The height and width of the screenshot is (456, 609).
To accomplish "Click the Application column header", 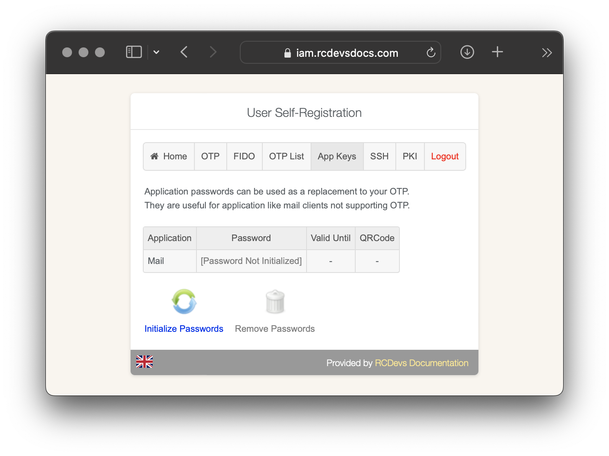I will coord(170,238).
